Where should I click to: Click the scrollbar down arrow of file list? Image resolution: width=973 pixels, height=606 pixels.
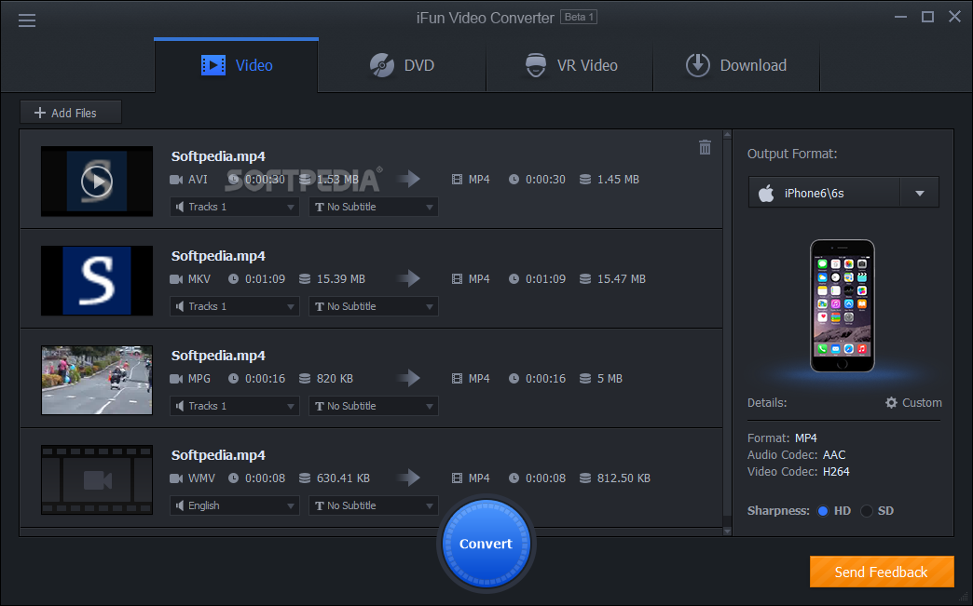tap(727, 531)
